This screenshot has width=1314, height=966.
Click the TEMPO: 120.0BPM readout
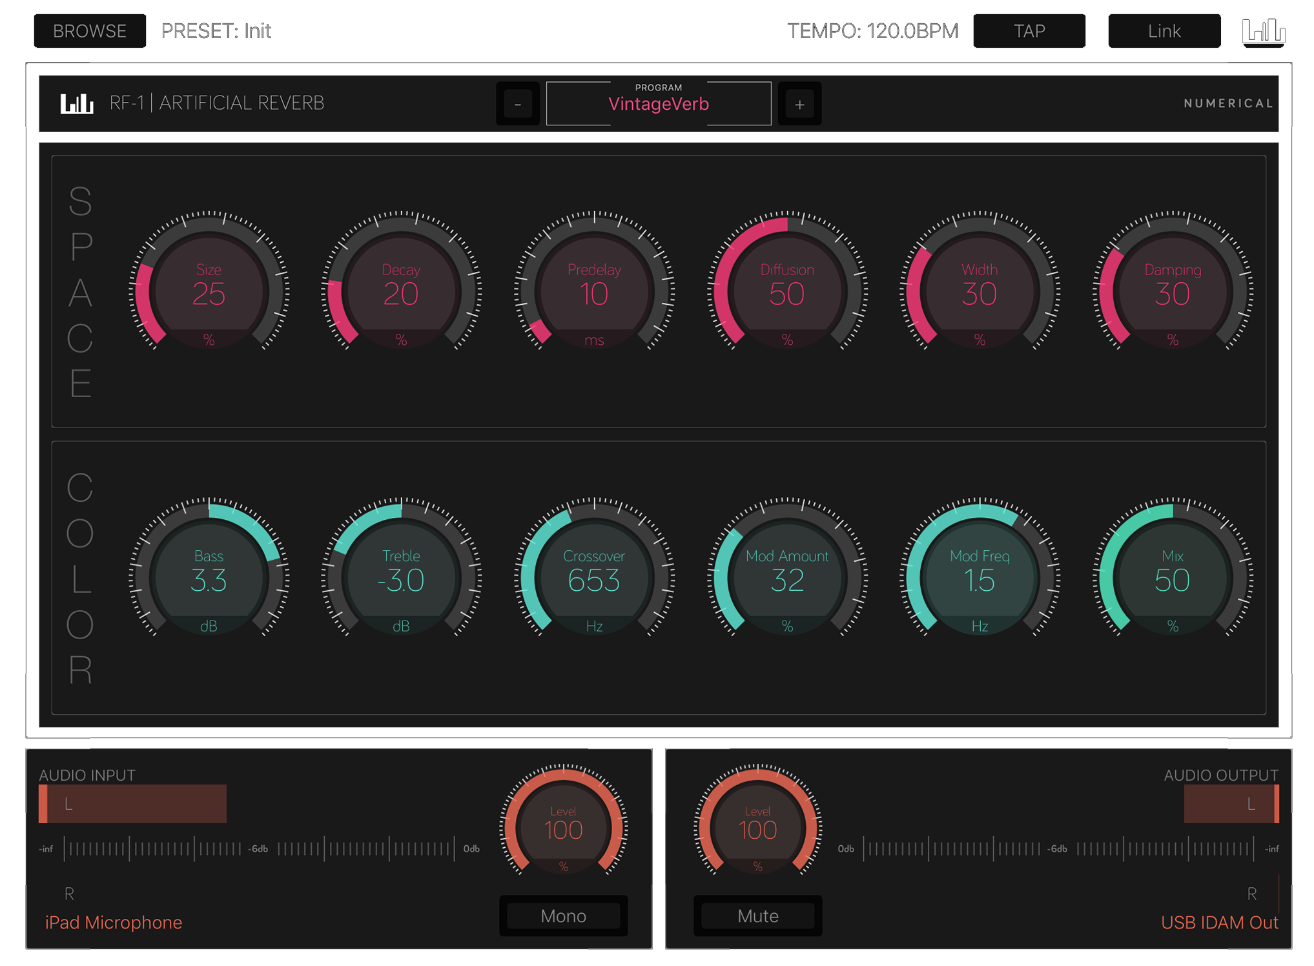[873, 31]
